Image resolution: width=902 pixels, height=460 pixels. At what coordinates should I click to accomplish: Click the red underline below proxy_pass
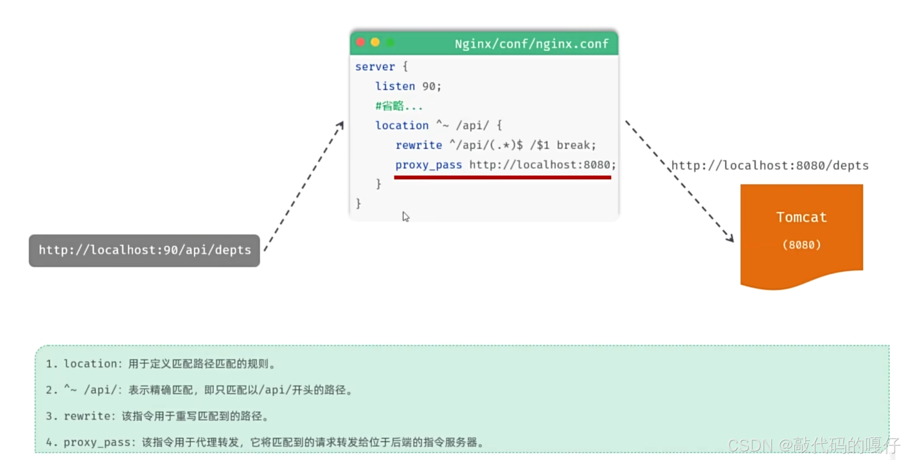coord(503,177)
